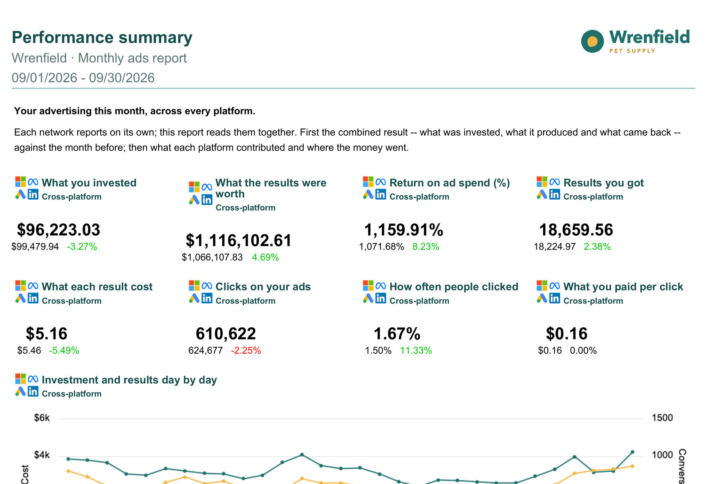The width and height of the screenshot is (707, 484).
Task: Click the LinkedIn icon beside Return on ad spend
Action: point(380,194)
